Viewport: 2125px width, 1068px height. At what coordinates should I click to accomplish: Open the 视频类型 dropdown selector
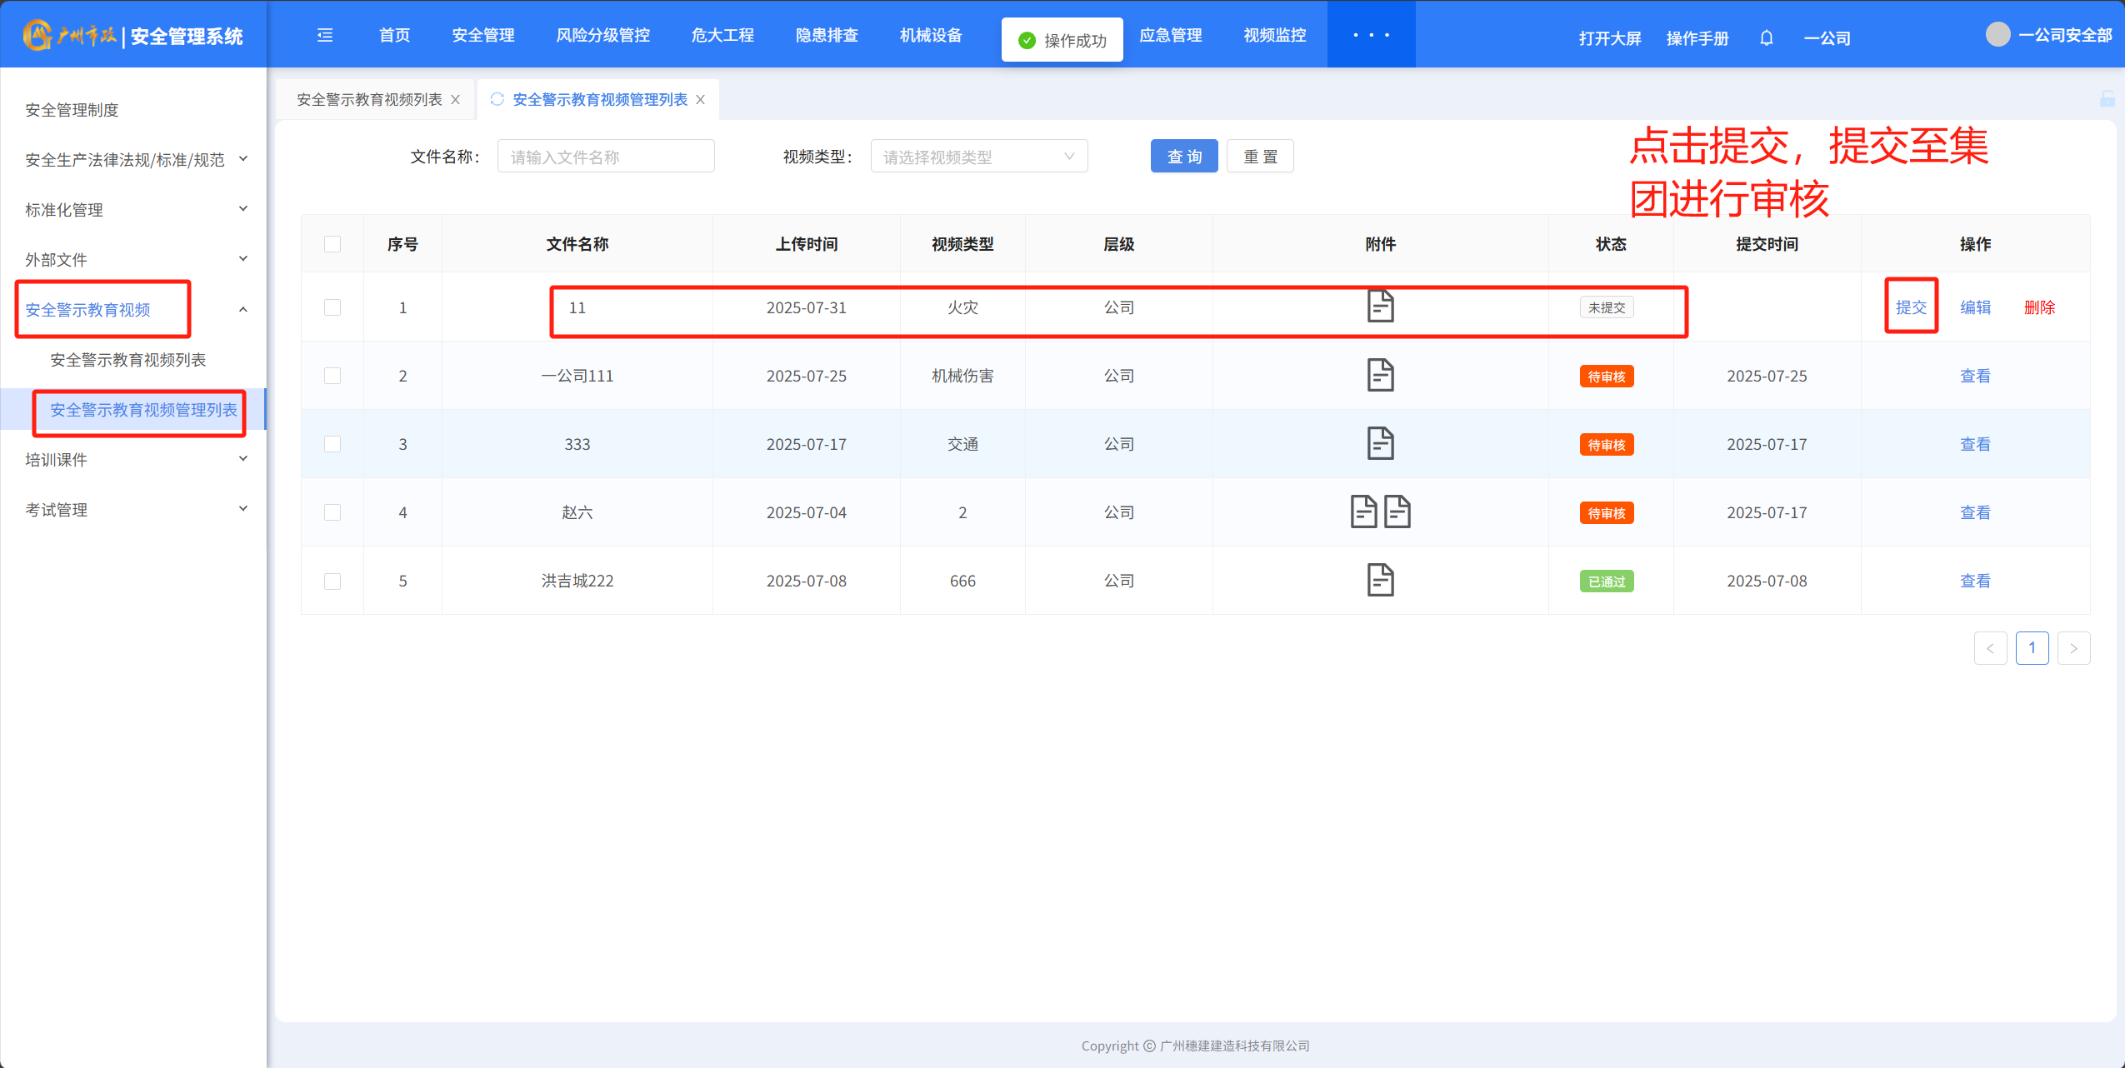[978, 157]
